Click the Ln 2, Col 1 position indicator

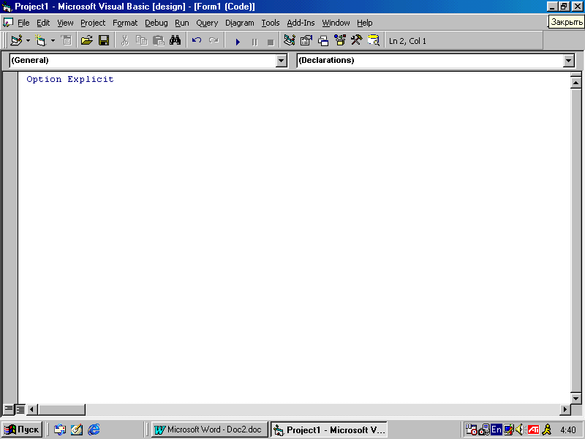[x=407, y=41]
